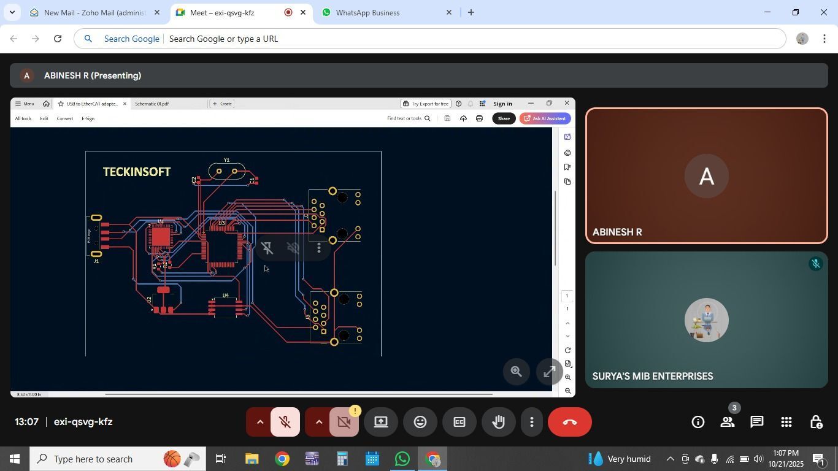Open the emoji reactions button
This screenshot has width=838, height=471.
[420, 422]
